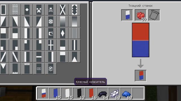Screen dimensions: 181x101
Task: Select the red banner stack in hotbar
Action: (91, 93)
